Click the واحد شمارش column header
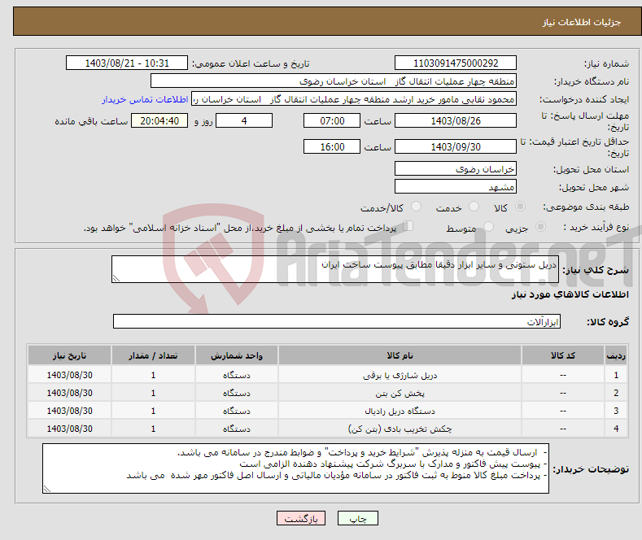 pyautogui.click(x=237, y=355)
